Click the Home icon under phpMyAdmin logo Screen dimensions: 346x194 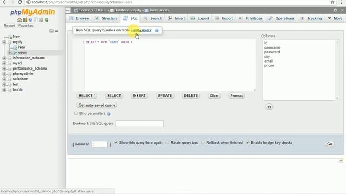19,20
